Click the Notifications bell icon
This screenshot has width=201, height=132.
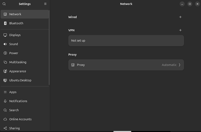[5, 101]
